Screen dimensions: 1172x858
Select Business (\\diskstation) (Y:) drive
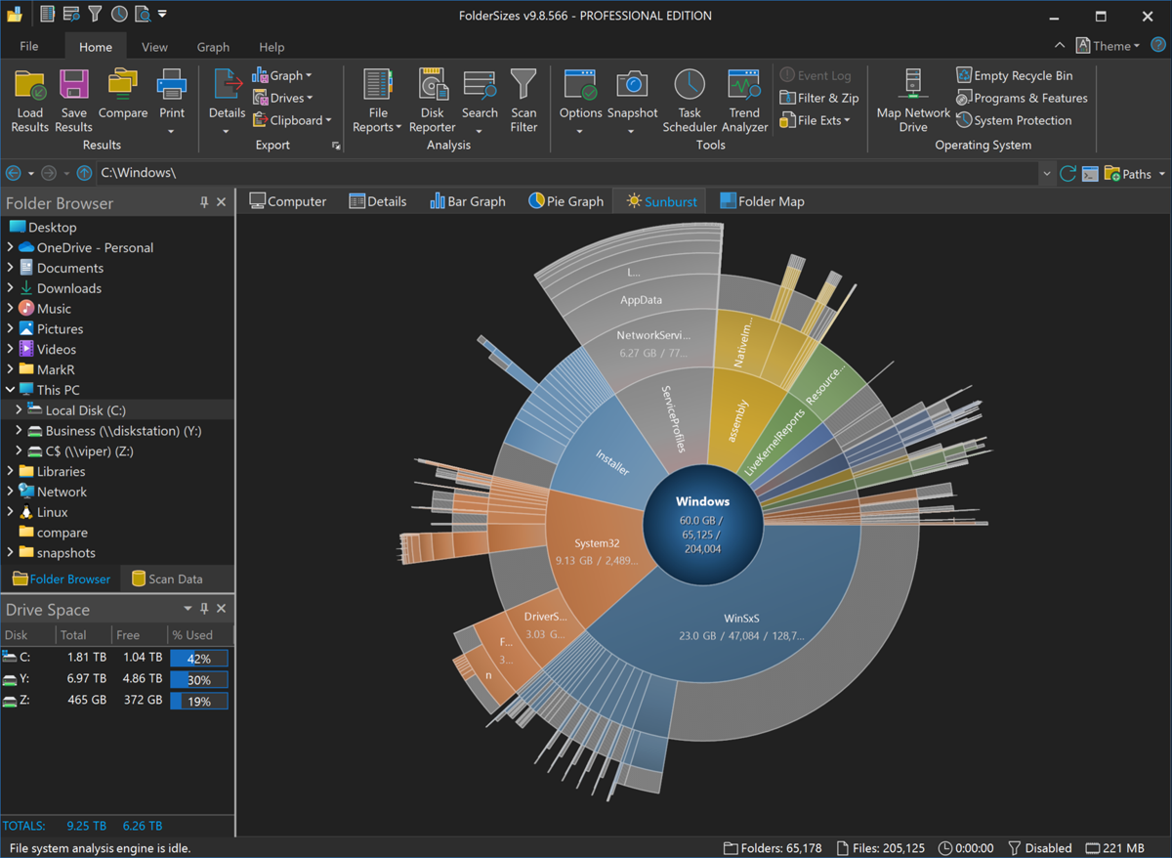click(123, 431)
